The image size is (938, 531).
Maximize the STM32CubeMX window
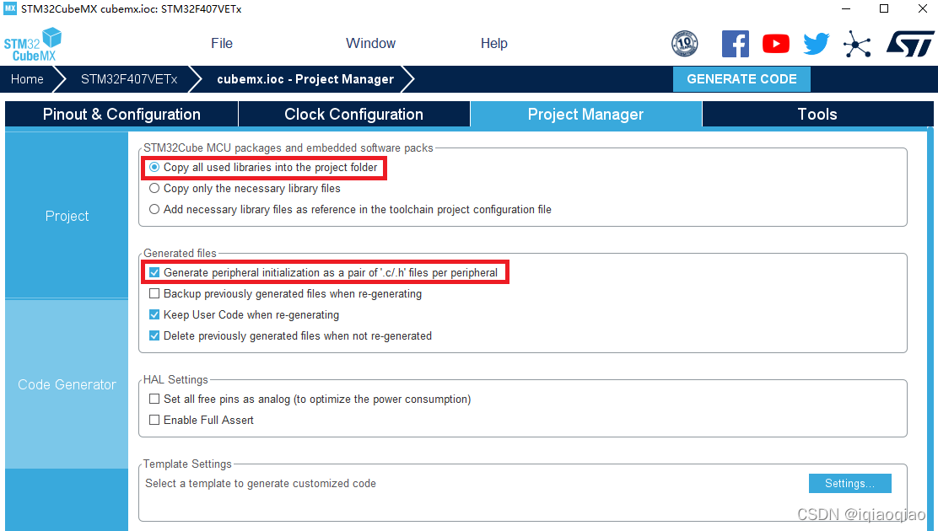pyautogui.click(x=884, y=8)
